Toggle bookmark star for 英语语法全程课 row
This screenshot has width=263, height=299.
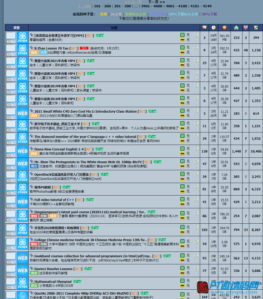tap(196, 40)
